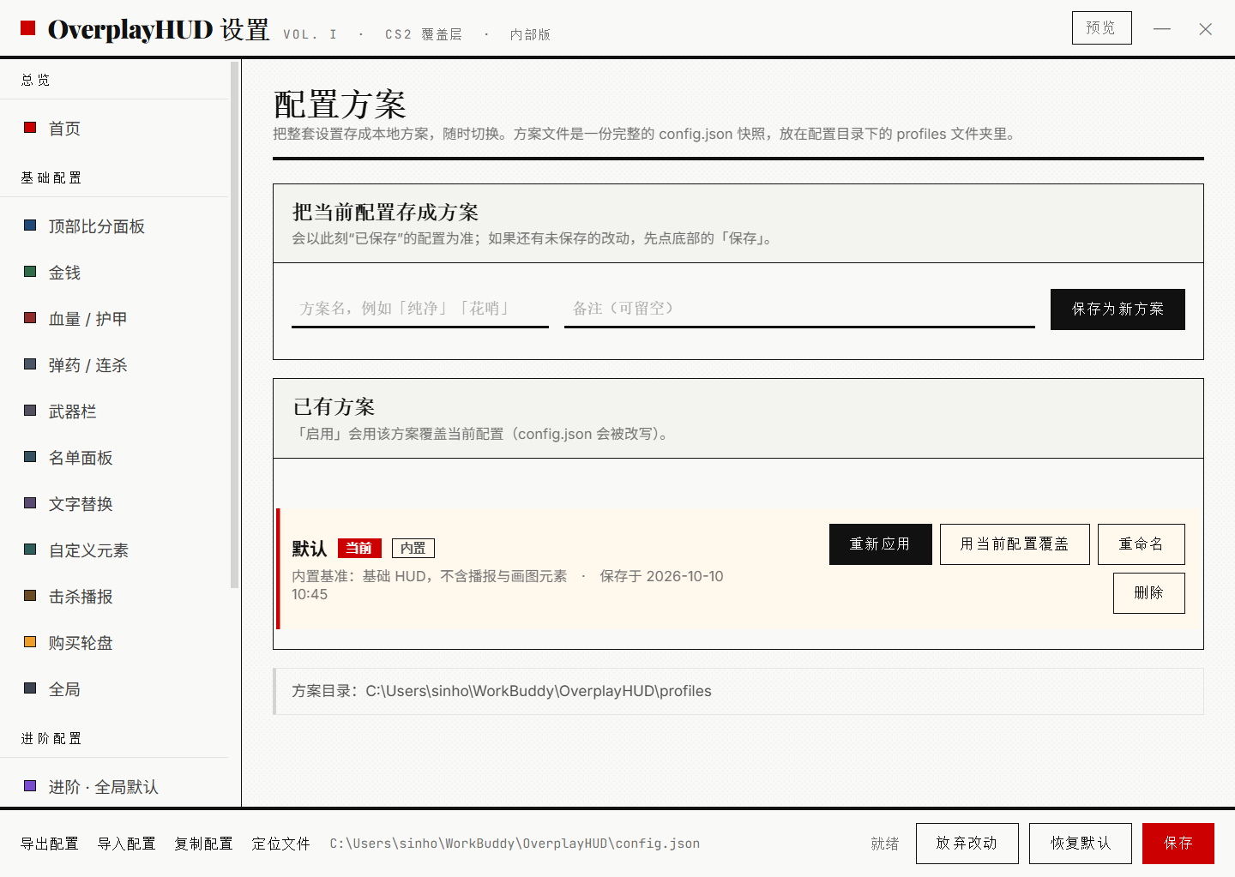This screenshot has width=1235, height=877.
Task: Click the red square icon beside 血量 / 护甲
Action: pos(30,318)
